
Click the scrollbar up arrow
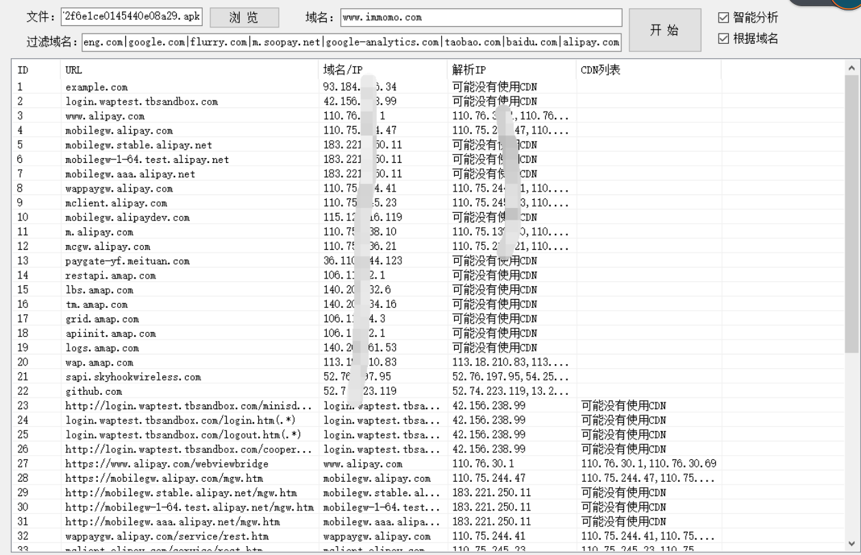[x=852, y=68]
